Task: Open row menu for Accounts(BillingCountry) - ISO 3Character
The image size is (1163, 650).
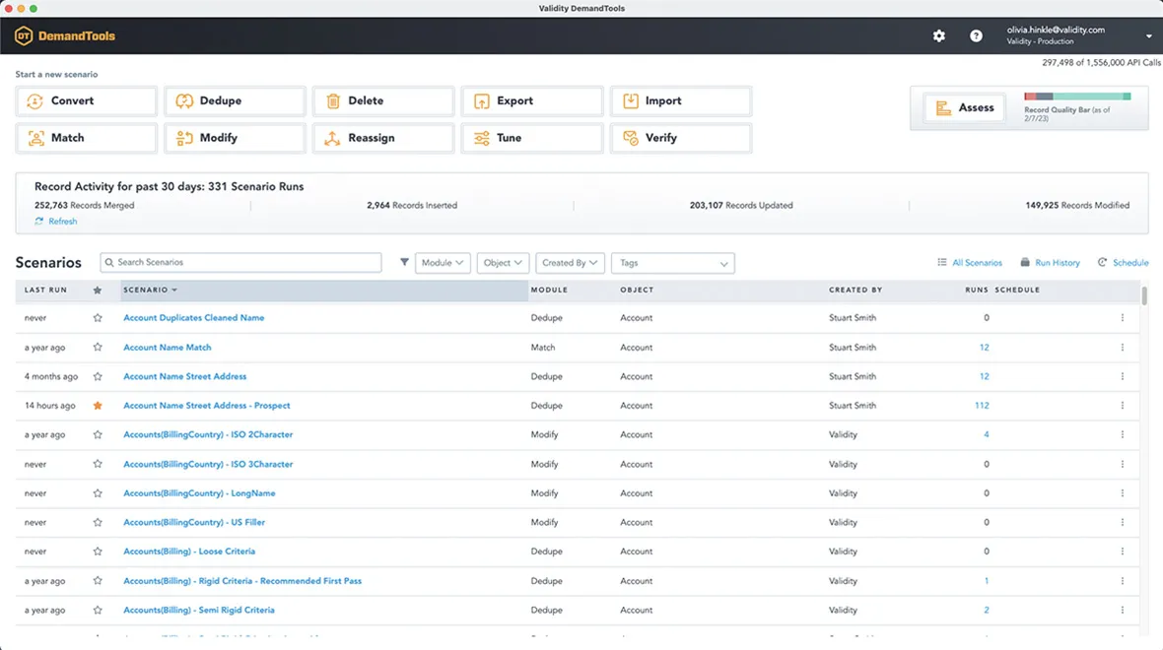Action: click(x=1123, y=464)
